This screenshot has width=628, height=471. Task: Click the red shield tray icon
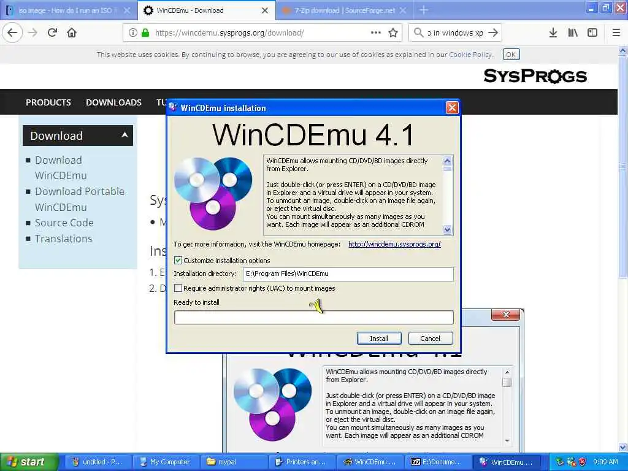point(583,462)
